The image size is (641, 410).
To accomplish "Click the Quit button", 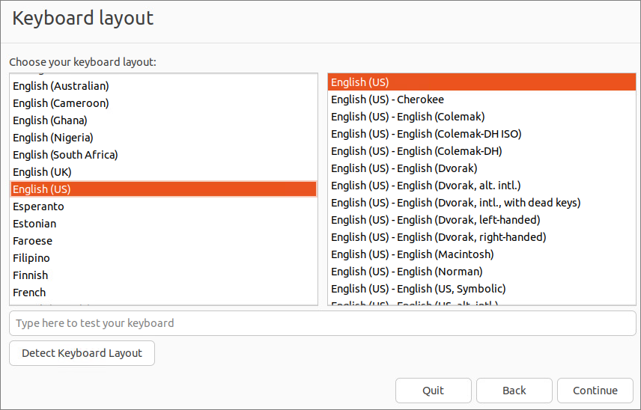I will (433, 391).
